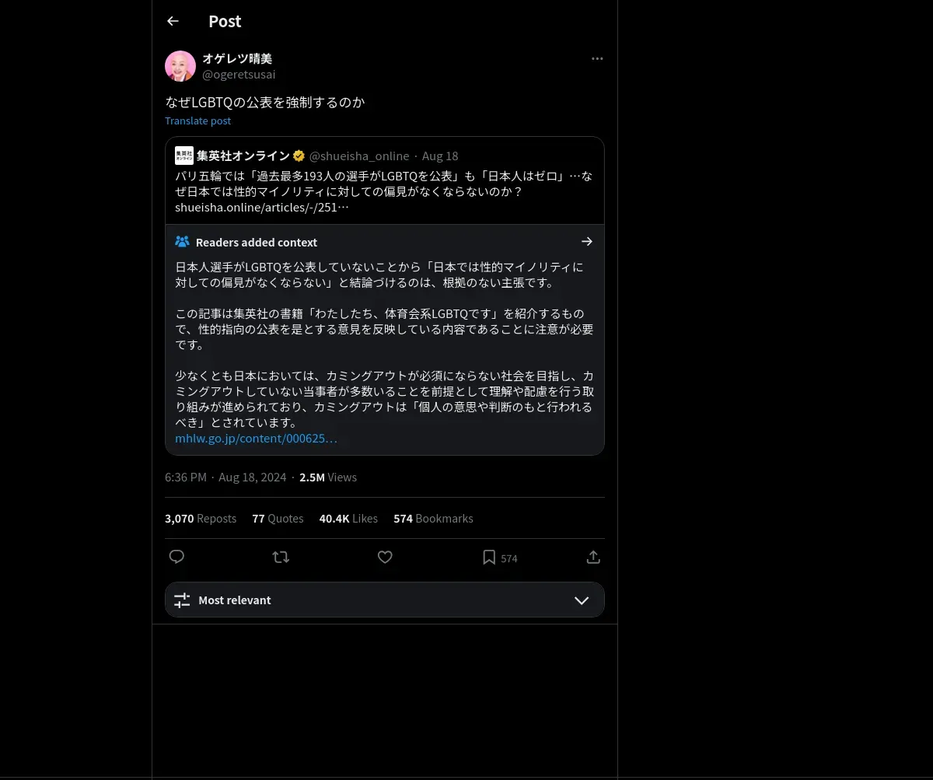Expand the Most relevant sort chevron
The width and height of the screenshot is (933, 780).
pos(582,600)
